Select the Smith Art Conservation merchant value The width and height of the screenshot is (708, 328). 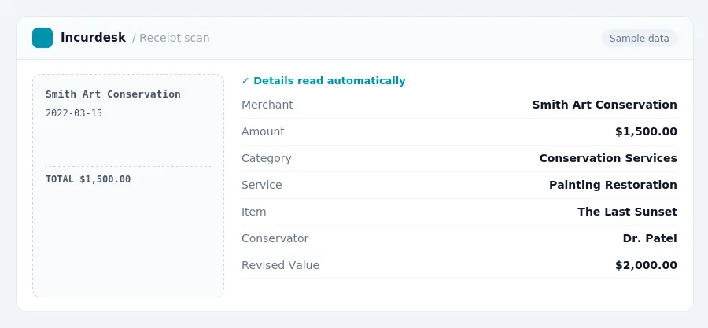[605, 105]
